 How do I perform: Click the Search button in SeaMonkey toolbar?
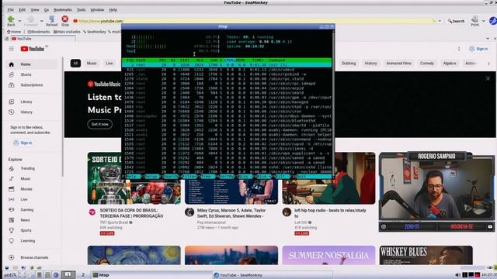click(x=456, y=21)
